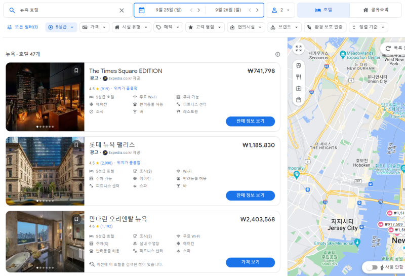Image resolution: width=405 pixels, height=276 pixels.
Task: Open 롯데 뉴욕 팰리스 title
Action: (112, 145)
